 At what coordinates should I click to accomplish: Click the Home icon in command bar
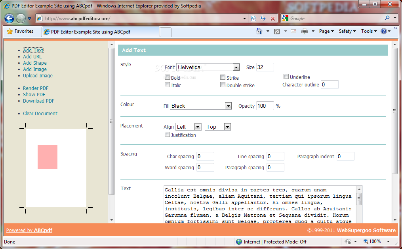pyautogui.click(x=259, y=31)
